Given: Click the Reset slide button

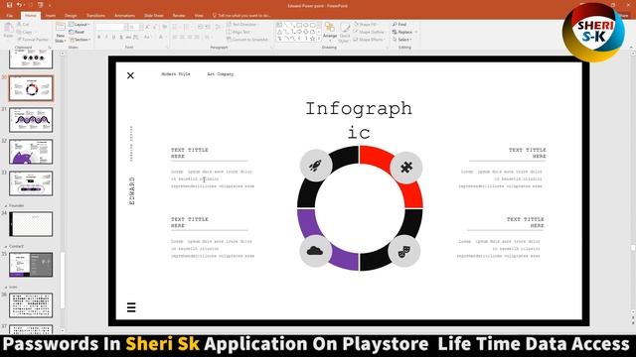Looking at the screenshot, I should [77, 32].
